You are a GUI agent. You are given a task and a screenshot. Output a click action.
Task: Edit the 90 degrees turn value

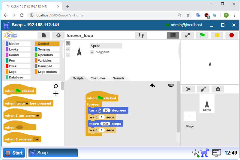tap(106, 110)
